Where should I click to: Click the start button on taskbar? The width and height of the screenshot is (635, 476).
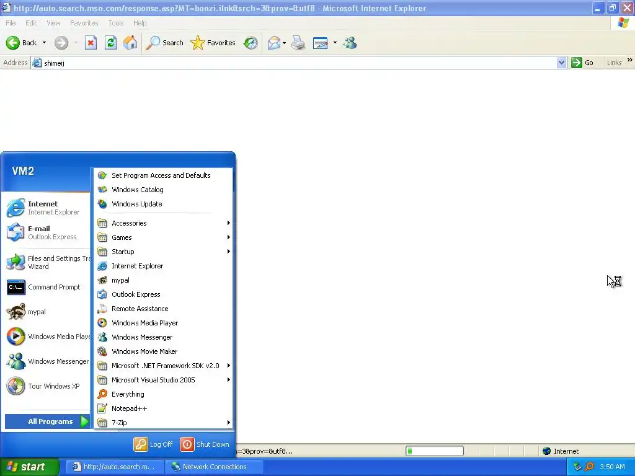click(30, 467)
